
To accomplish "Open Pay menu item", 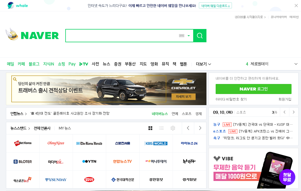I will tap(72, 64).
